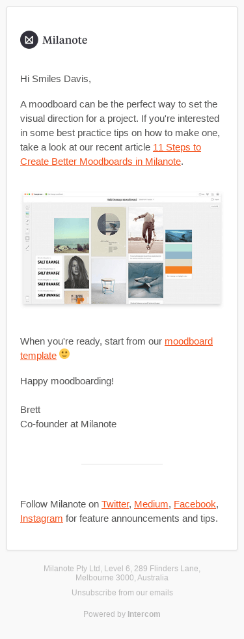Click the name 'Brett' in the signature

point(30,410)
